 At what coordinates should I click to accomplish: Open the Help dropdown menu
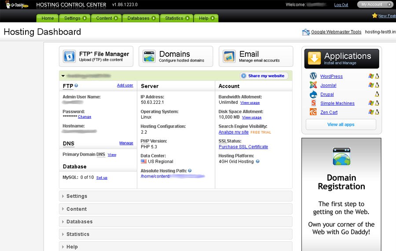click(206, 18)
